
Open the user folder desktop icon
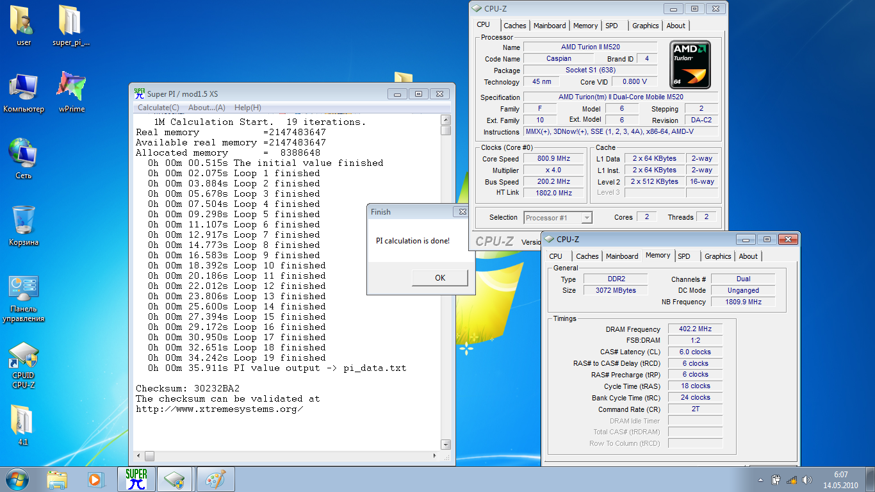[x=24, y=26]
